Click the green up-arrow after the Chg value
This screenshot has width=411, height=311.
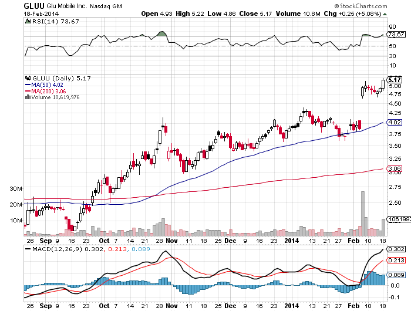(385, 14)
